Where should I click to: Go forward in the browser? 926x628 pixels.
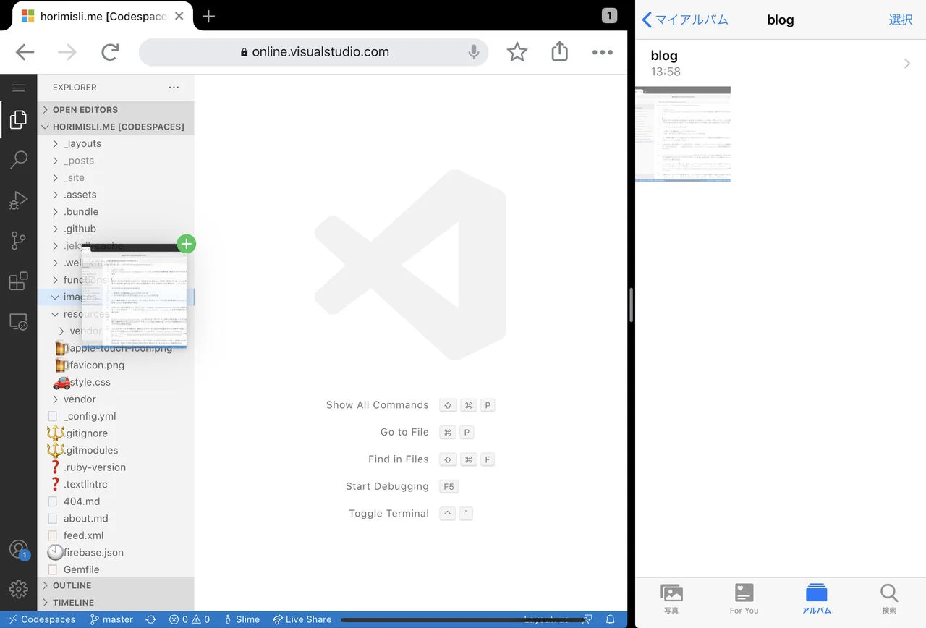pos(67,52)
